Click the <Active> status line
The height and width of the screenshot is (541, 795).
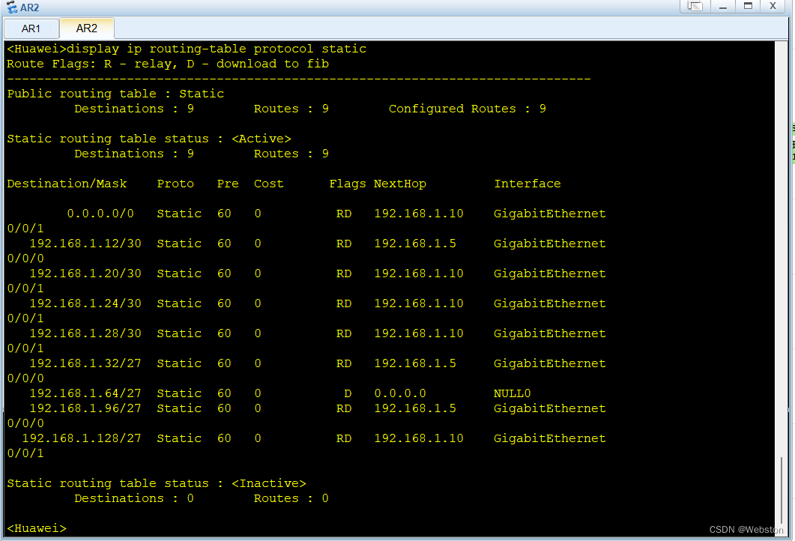pyautogui.click(x=149, y=139)
